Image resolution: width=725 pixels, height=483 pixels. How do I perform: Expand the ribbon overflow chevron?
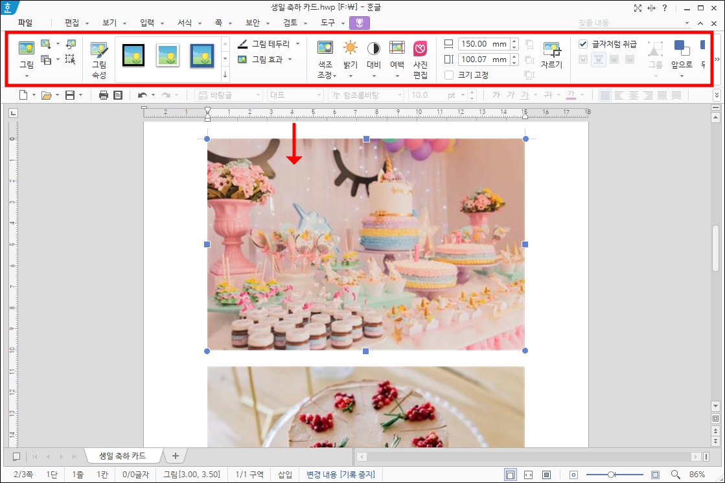click(717, 59)
